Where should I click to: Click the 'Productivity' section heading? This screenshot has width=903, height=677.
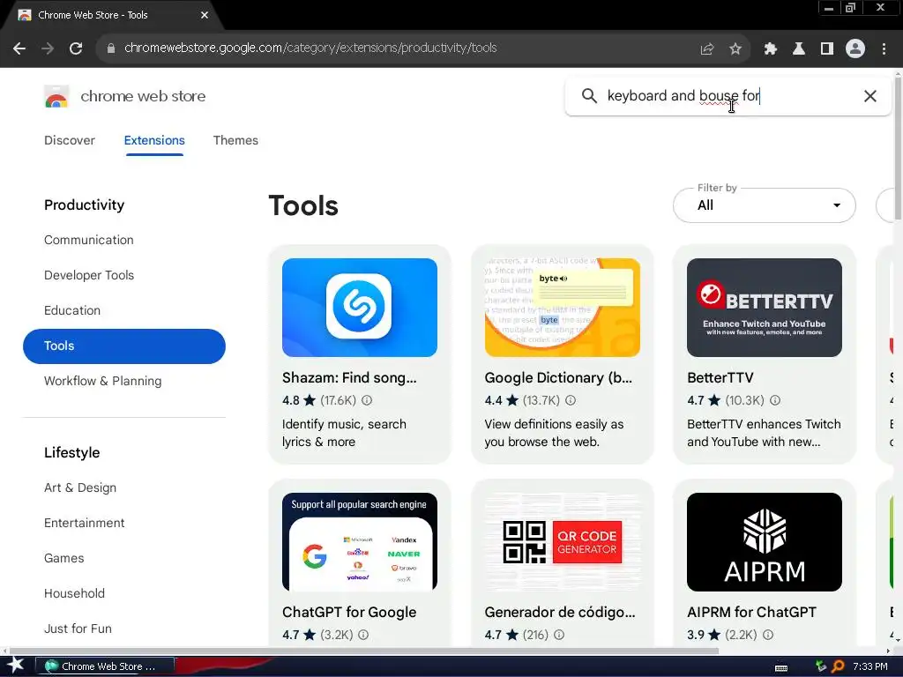pyautogui.click(x=84, y=205)
